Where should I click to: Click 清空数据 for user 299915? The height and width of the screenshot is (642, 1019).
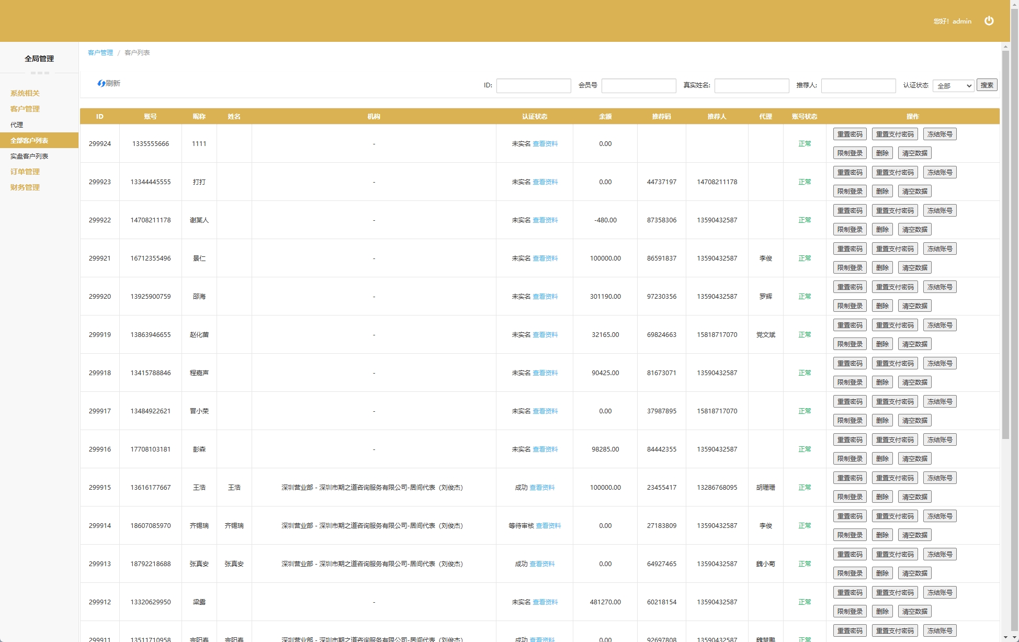pyautogui.click(x=914, y=497)
